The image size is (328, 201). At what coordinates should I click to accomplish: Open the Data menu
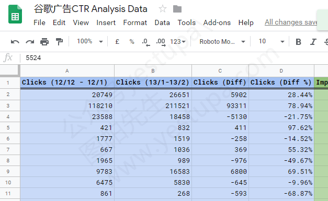[x=162, y=22]
